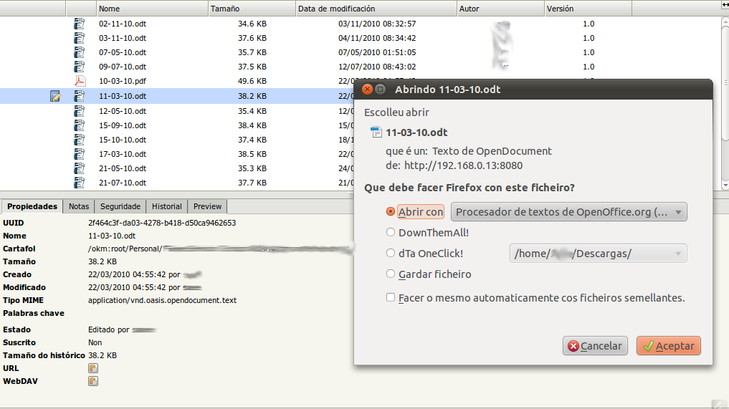Copy the WebDAV link via clipboard icon
This screenshot has width=729, height=409.
(x=93, y=381)
